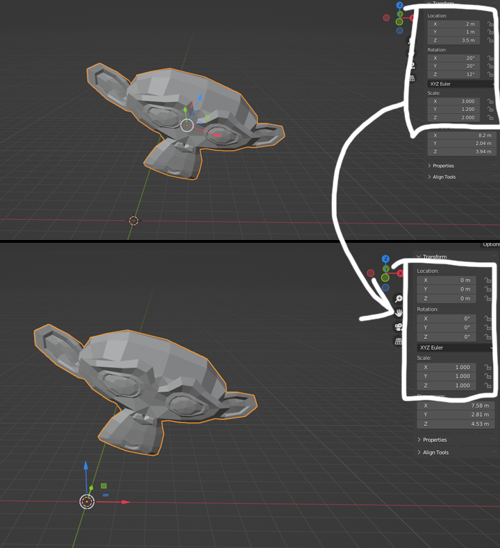Click the green plane handle on upper monkey gizmo
The width and height of the screenshot is (500, 548).
[x=208, y=118]
